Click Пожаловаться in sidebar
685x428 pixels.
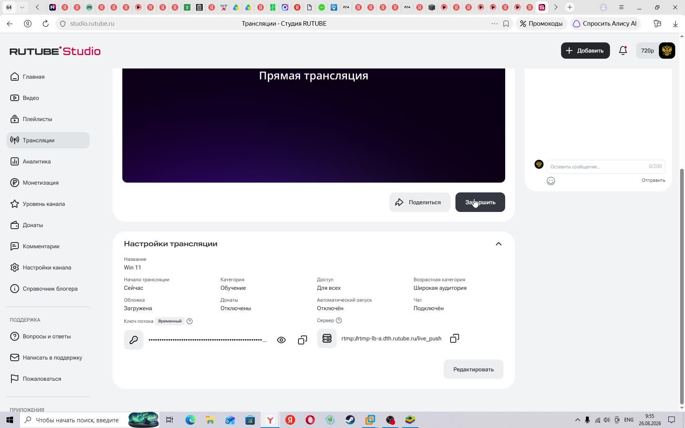pos(48,379)
